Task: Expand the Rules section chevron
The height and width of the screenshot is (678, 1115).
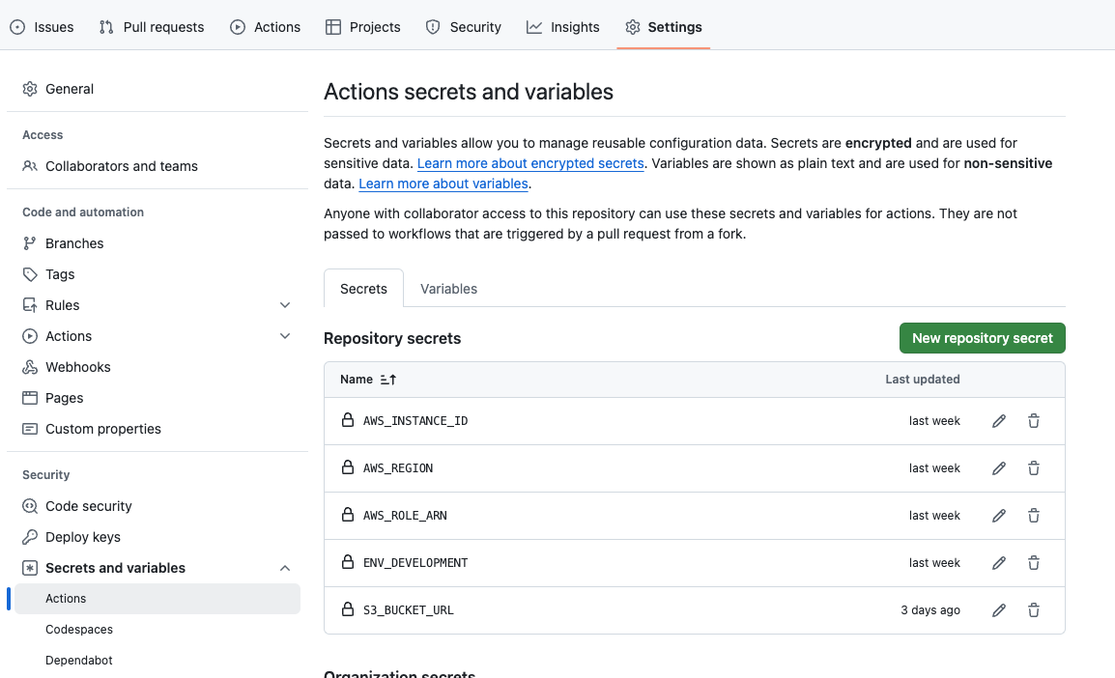Action: [285, 305]
